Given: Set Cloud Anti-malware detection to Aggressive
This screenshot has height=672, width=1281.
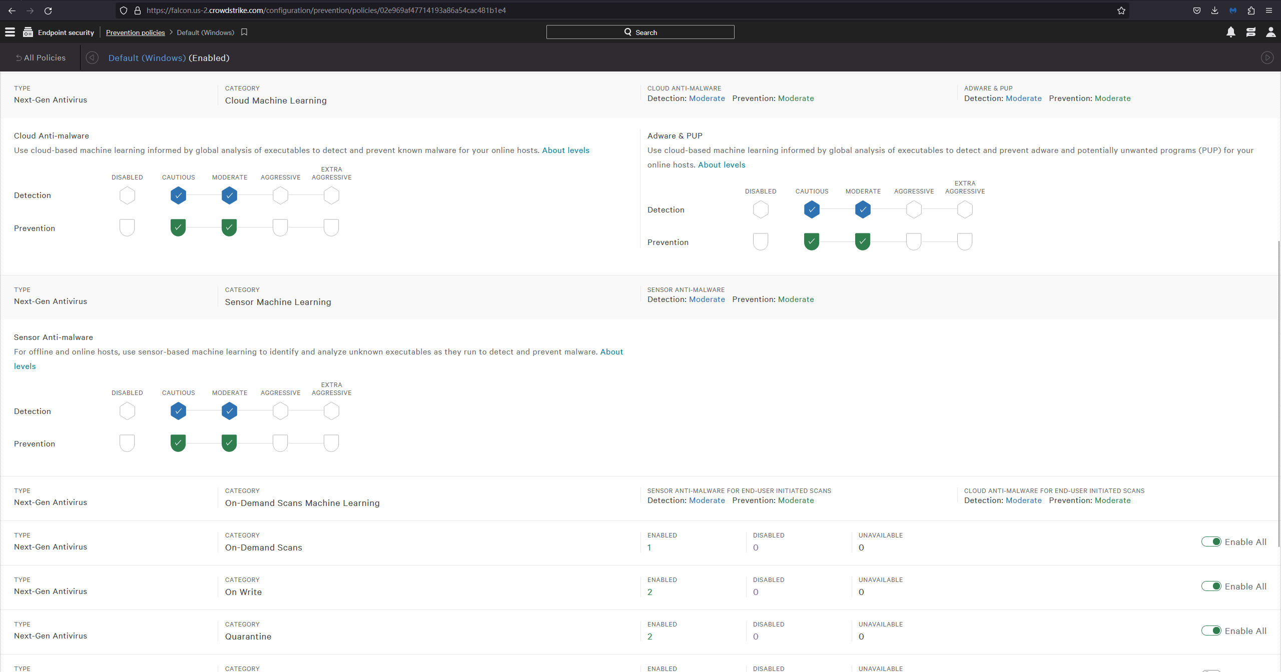Looking at the screenshot, I should point(280,195).
